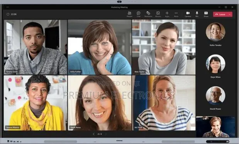Open the meeting Chat
The image size is (239, 144).
coord(138,14)
